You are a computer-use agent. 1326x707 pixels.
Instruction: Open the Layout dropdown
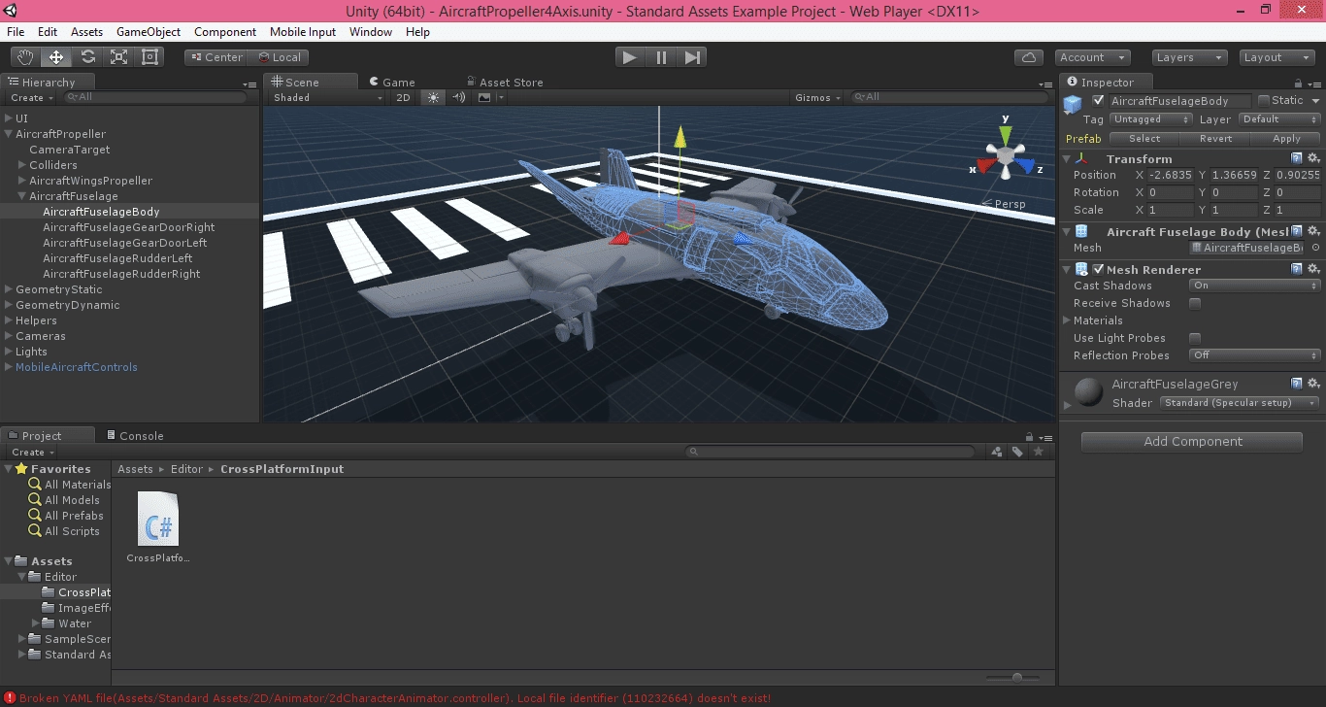[x=1276, y=57]
